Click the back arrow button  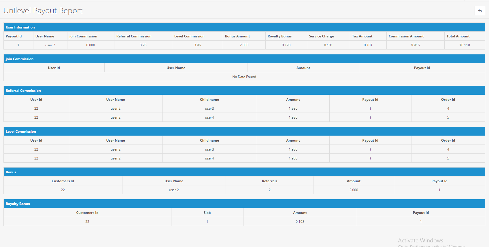480,11
